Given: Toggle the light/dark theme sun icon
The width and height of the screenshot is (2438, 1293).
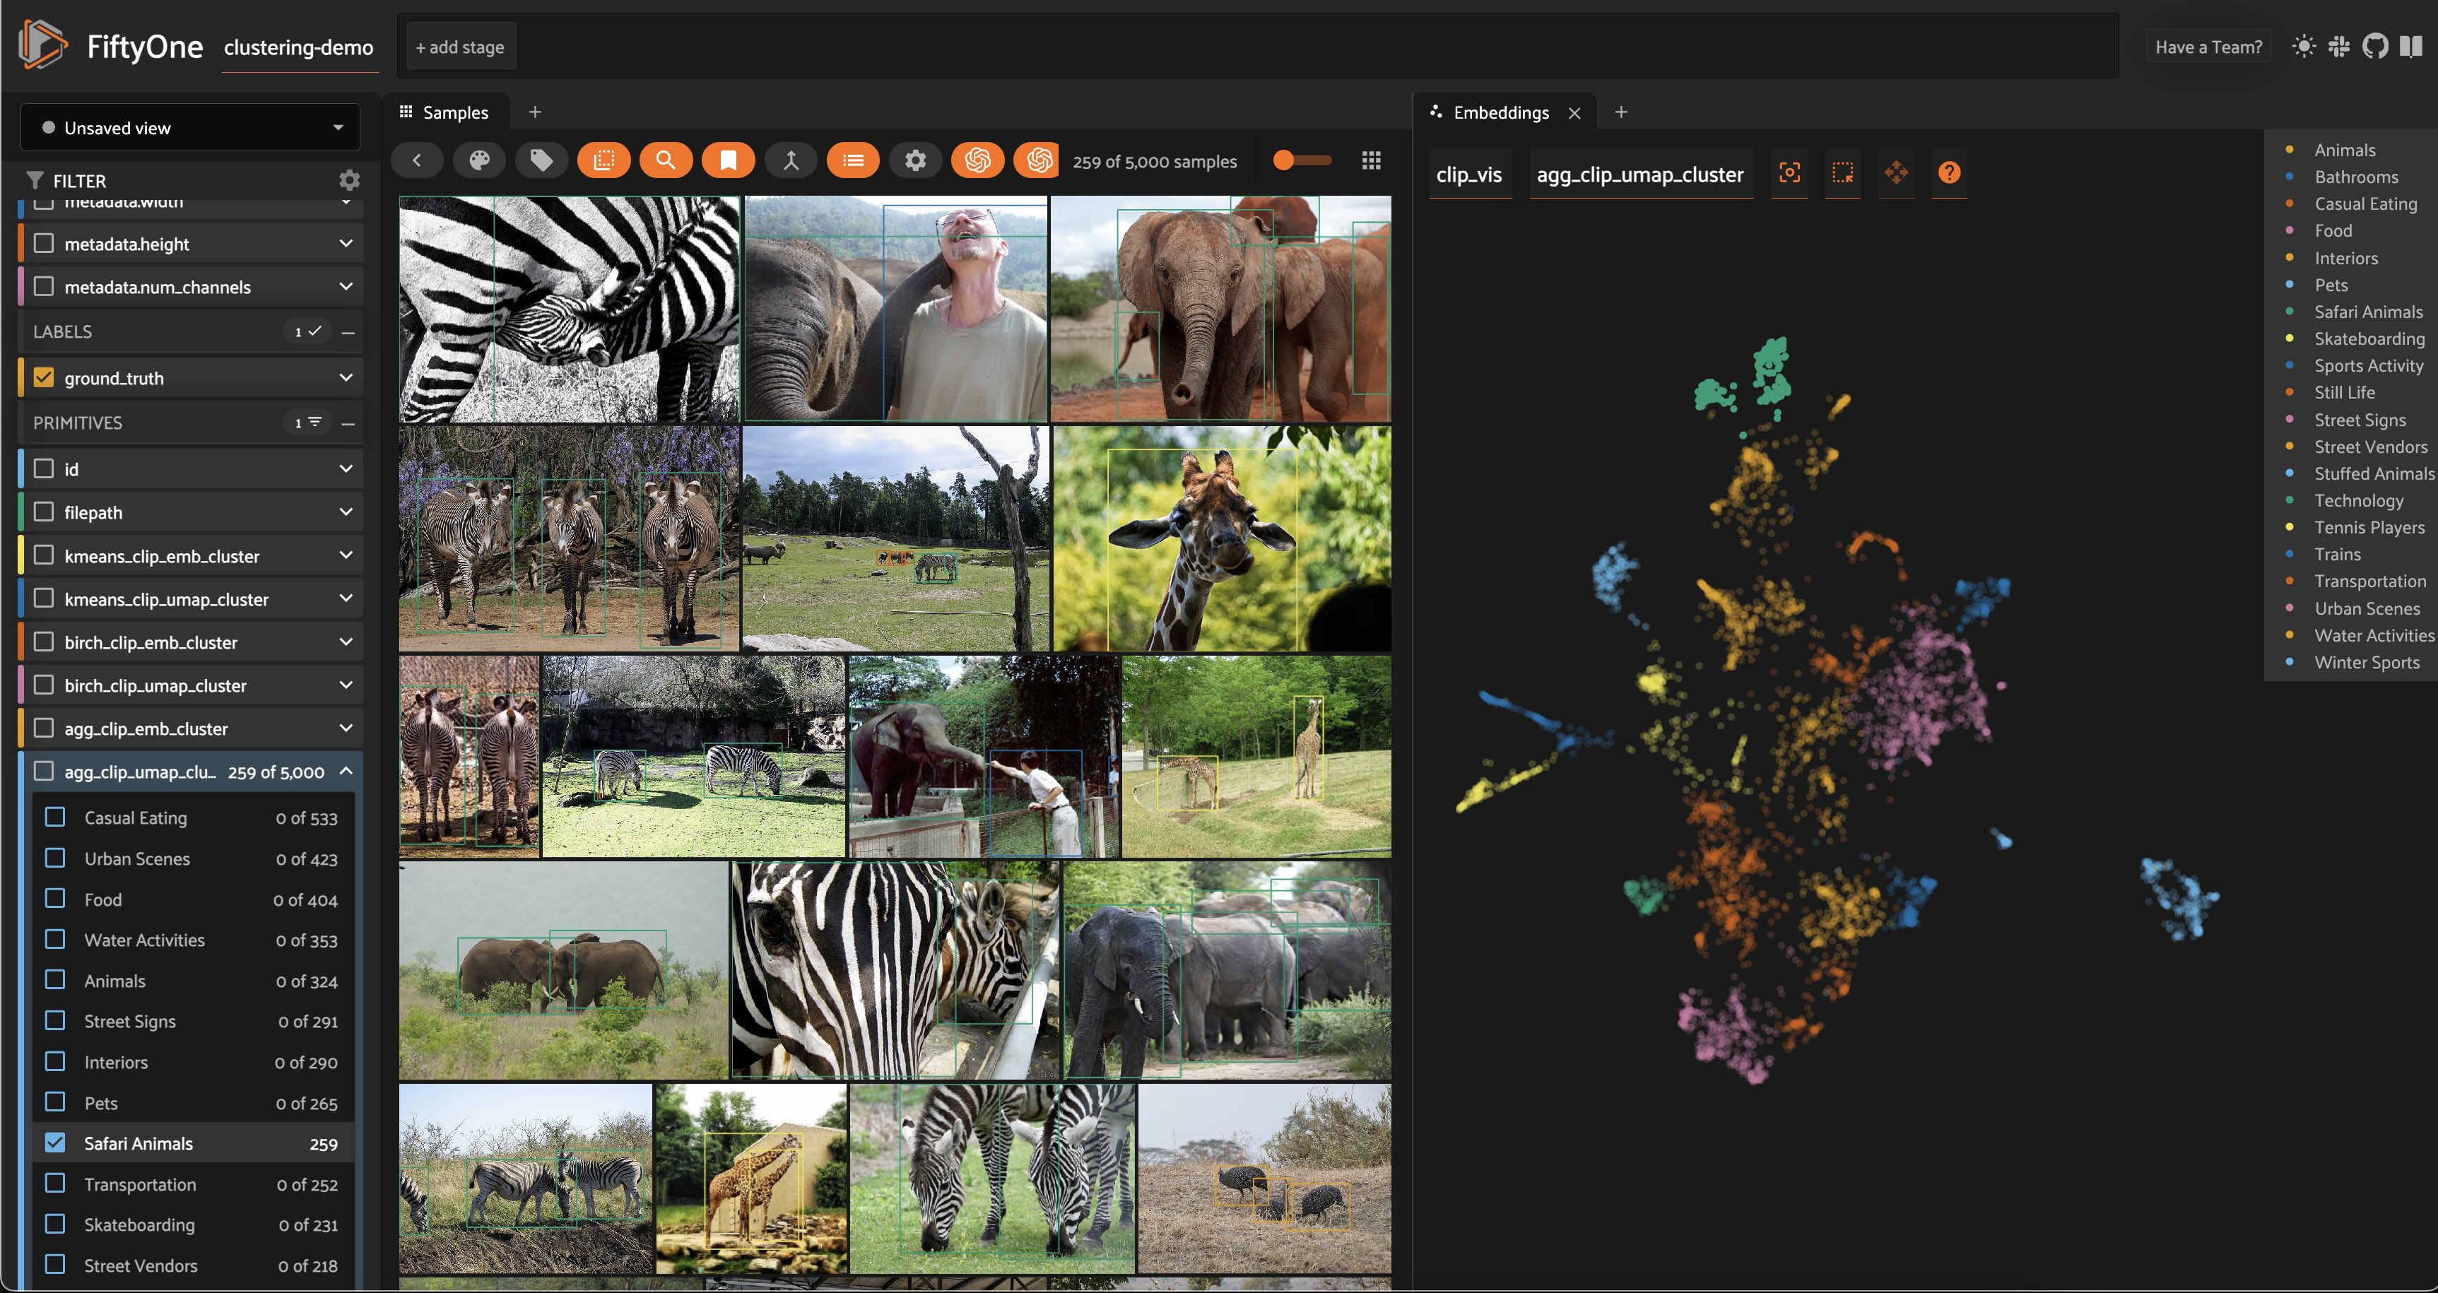Looking at the screenshot, I should click(x=2304, y=47).
